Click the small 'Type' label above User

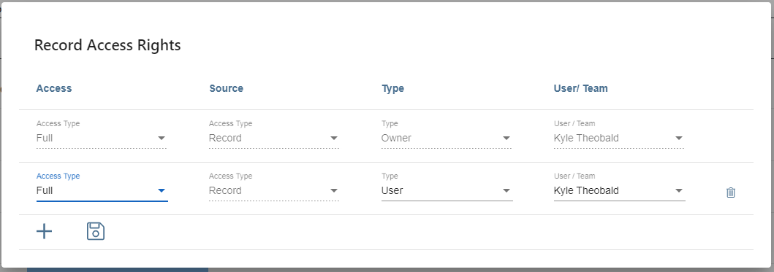tap(390, 176)
